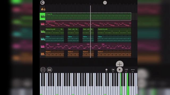This screenshot has height=95, width=170.
Task: Toggle the piano keyboard panel icon
Action: [x=49, y=70]
